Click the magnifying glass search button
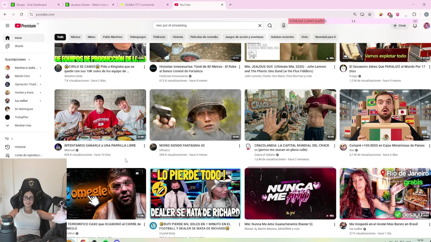 (270, 26)
